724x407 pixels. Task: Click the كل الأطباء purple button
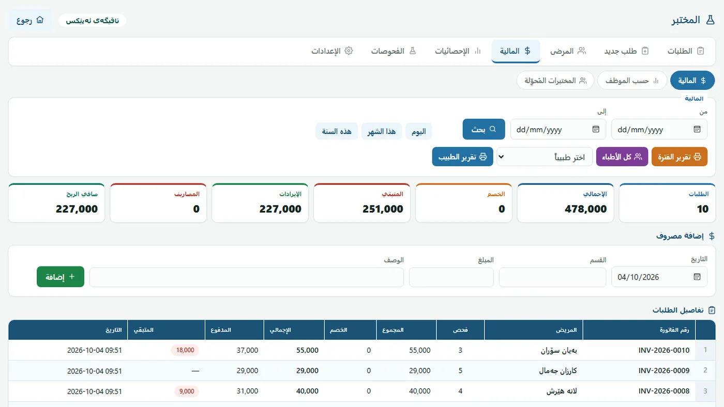(622, 157)
